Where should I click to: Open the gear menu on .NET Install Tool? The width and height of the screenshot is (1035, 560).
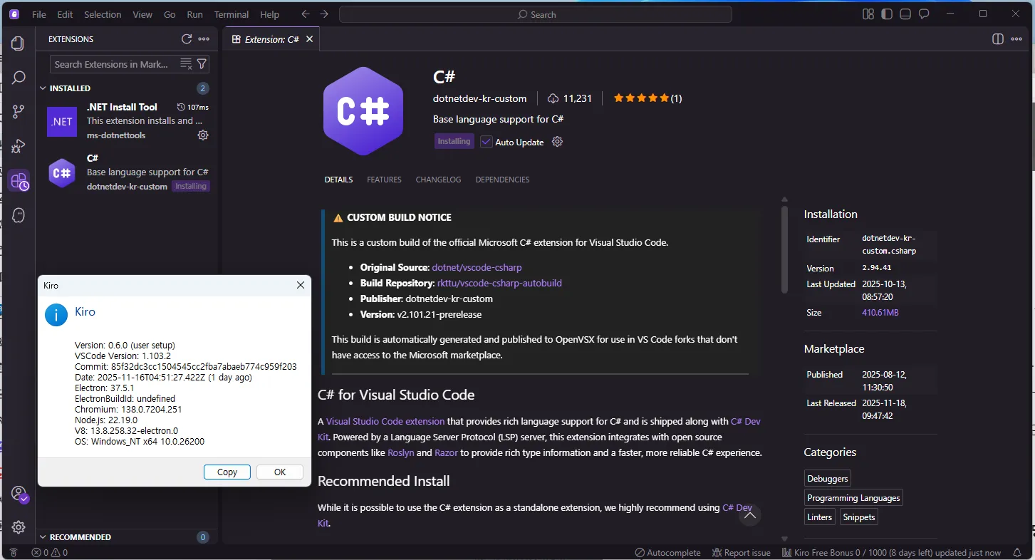[x=203, y=135]
